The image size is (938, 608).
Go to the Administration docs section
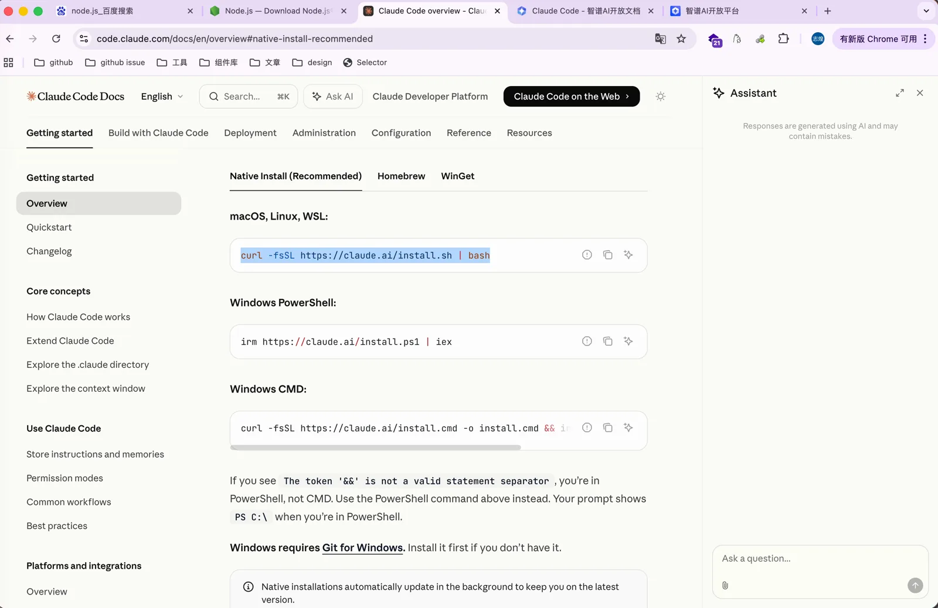point(324,133)
